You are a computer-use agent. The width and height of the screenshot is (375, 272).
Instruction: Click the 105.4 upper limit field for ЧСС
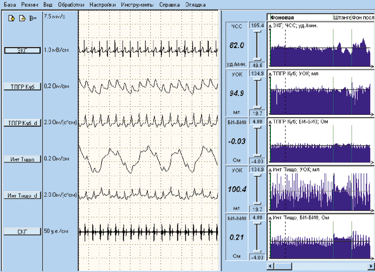[256, 25]
